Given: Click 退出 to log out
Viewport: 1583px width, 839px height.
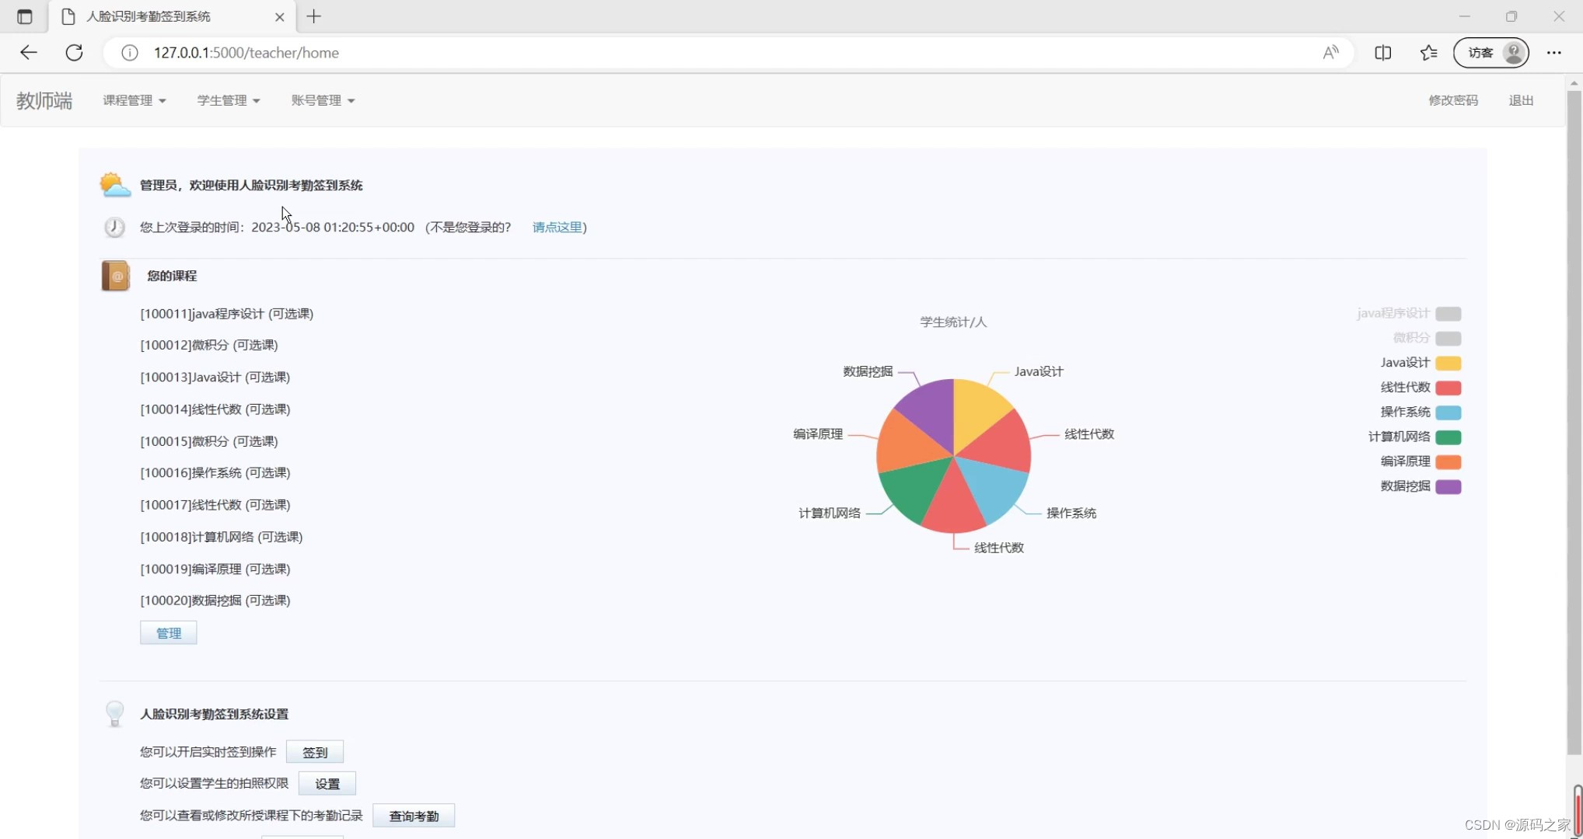Looking at the screenshot, I should pyautogui.click(x=1520, y=100).
